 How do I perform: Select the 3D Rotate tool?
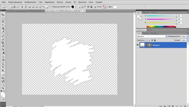[3, 78]
